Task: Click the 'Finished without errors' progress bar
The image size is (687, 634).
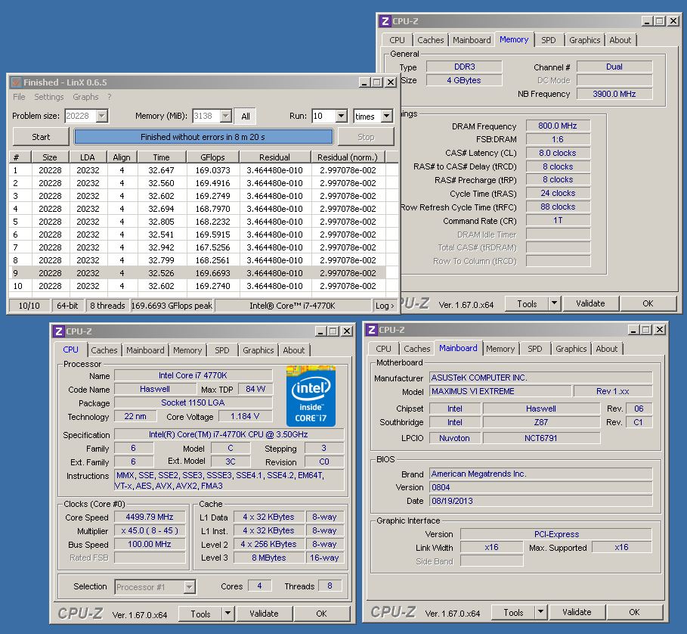Action: pyautogui.click(x=203, y=137)
